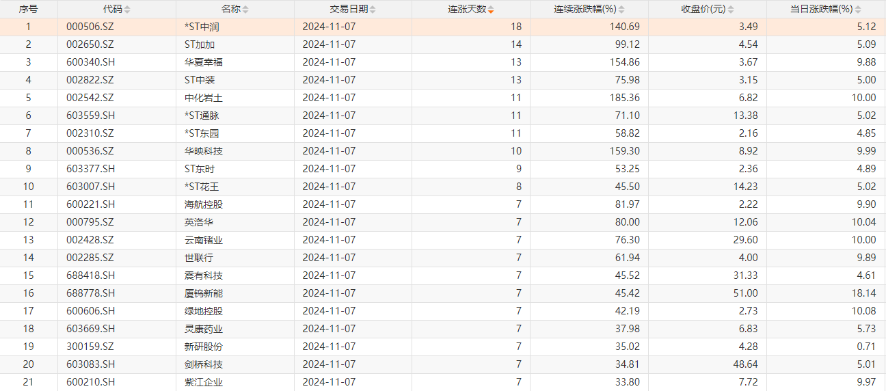The image size is (886, 391).
Task: Open stock 华夏幸福
Action: click(x=204, y=62)
